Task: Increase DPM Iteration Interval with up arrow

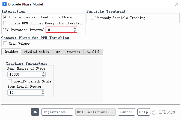Action: tap(75, 28)
